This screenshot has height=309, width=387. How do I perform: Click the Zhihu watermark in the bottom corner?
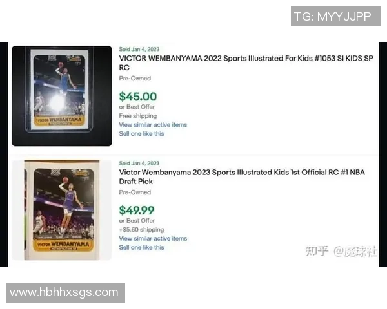(341, 251)
